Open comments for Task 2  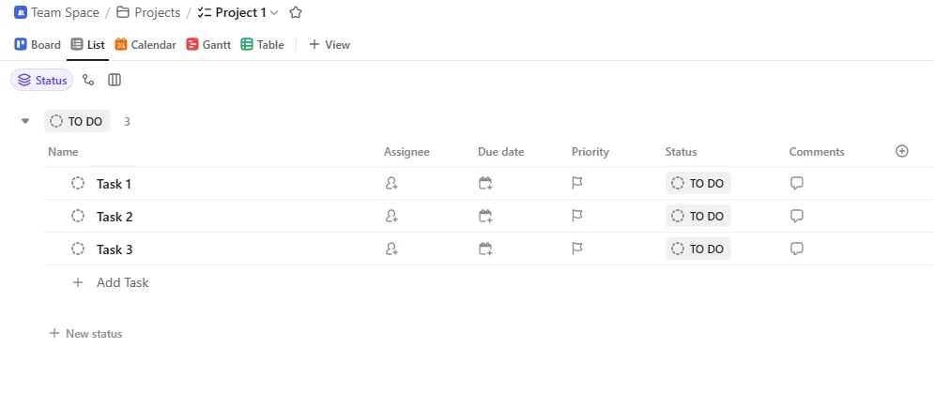pos(797,216)
